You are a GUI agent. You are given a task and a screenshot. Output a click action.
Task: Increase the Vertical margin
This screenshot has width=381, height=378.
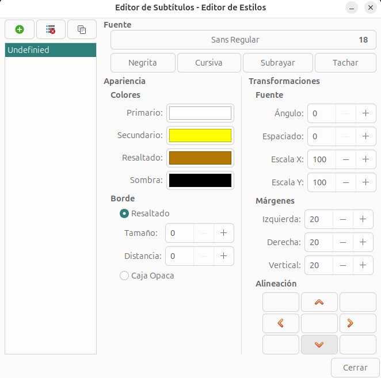click(x=363, y=265)
